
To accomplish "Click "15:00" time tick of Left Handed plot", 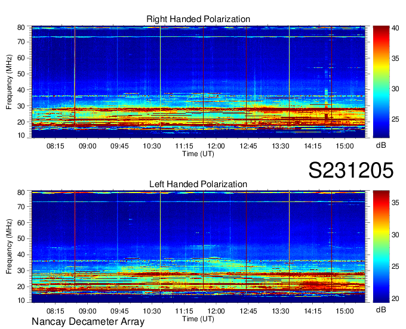I will pyautogui.click(x=345, y=311).
